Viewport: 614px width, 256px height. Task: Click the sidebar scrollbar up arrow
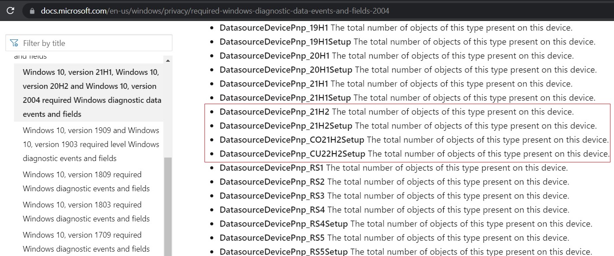pyautogui.click(x=168, y=60)
